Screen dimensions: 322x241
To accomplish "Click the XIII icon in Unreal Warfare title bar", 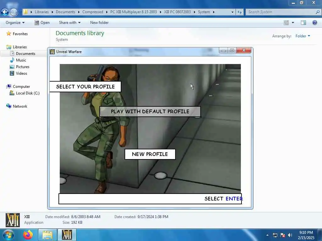I will click(52, 52).
